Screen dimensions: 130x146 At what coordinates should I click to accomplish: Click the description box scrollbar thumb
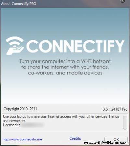click(125, 123)
